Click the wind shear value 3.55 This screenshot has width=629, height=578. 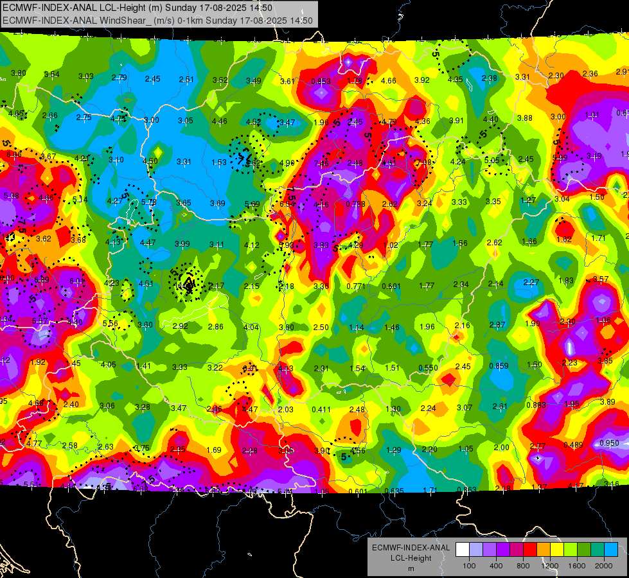(286, 450)
